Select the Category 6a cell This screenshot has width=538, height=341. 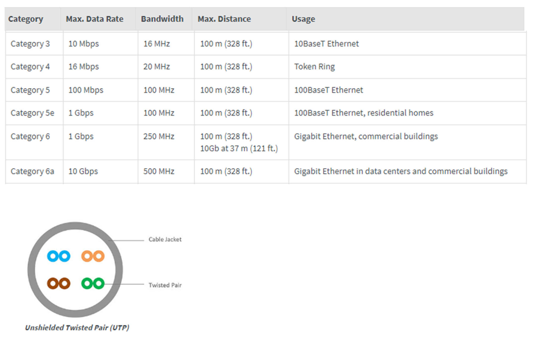tap(32, 171)
